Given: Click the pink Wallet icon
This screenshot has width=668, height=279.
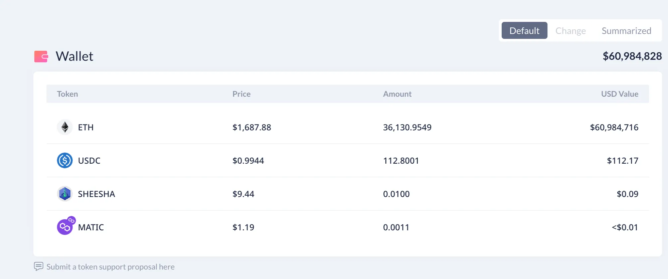Looking at the screenshot, I should (x=41, y=56).
